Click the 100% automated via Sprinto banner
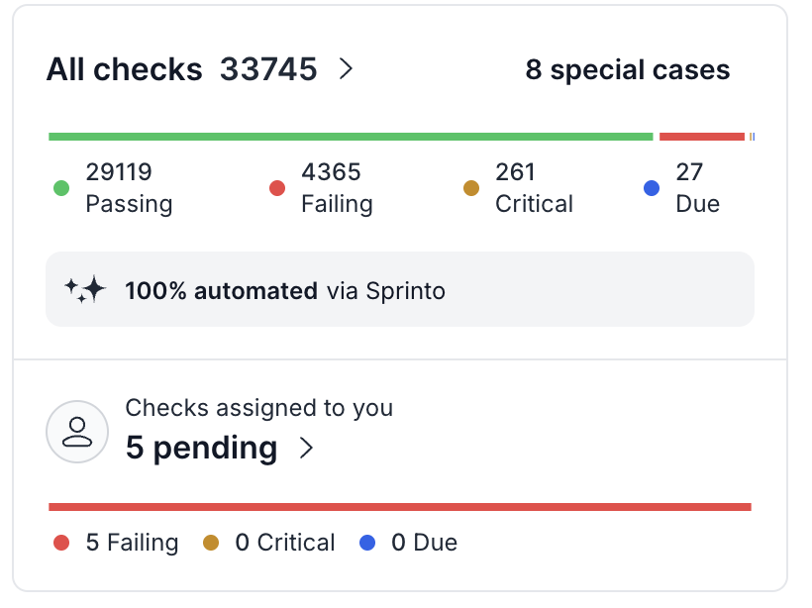 pos(399,290)
